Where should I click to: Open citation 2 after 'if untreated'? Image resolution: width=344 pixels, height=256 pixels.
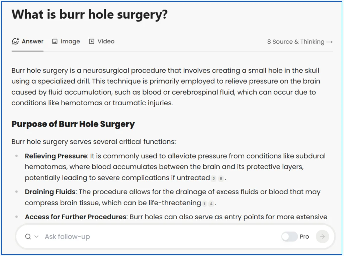(213, 178)
